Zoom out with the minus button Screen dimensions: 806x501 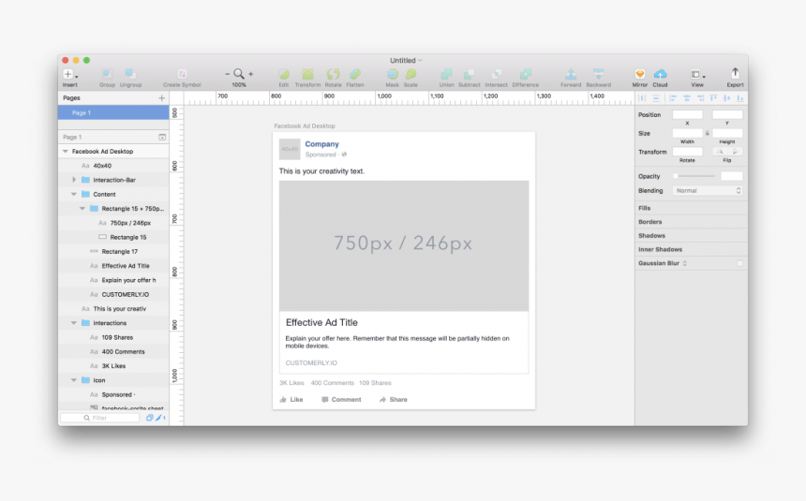[227, 74]
